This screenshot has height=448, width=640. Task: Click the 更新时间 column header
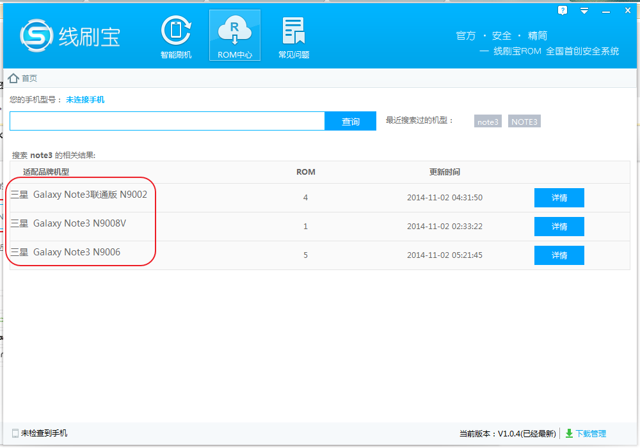tap(445, 172)
